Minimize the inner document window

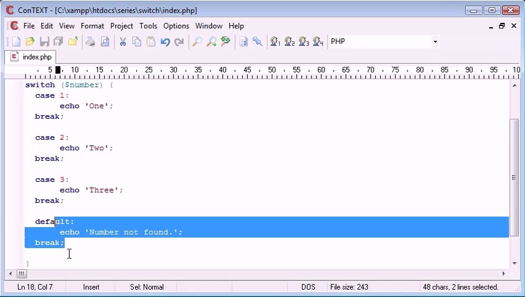point(491,26)
